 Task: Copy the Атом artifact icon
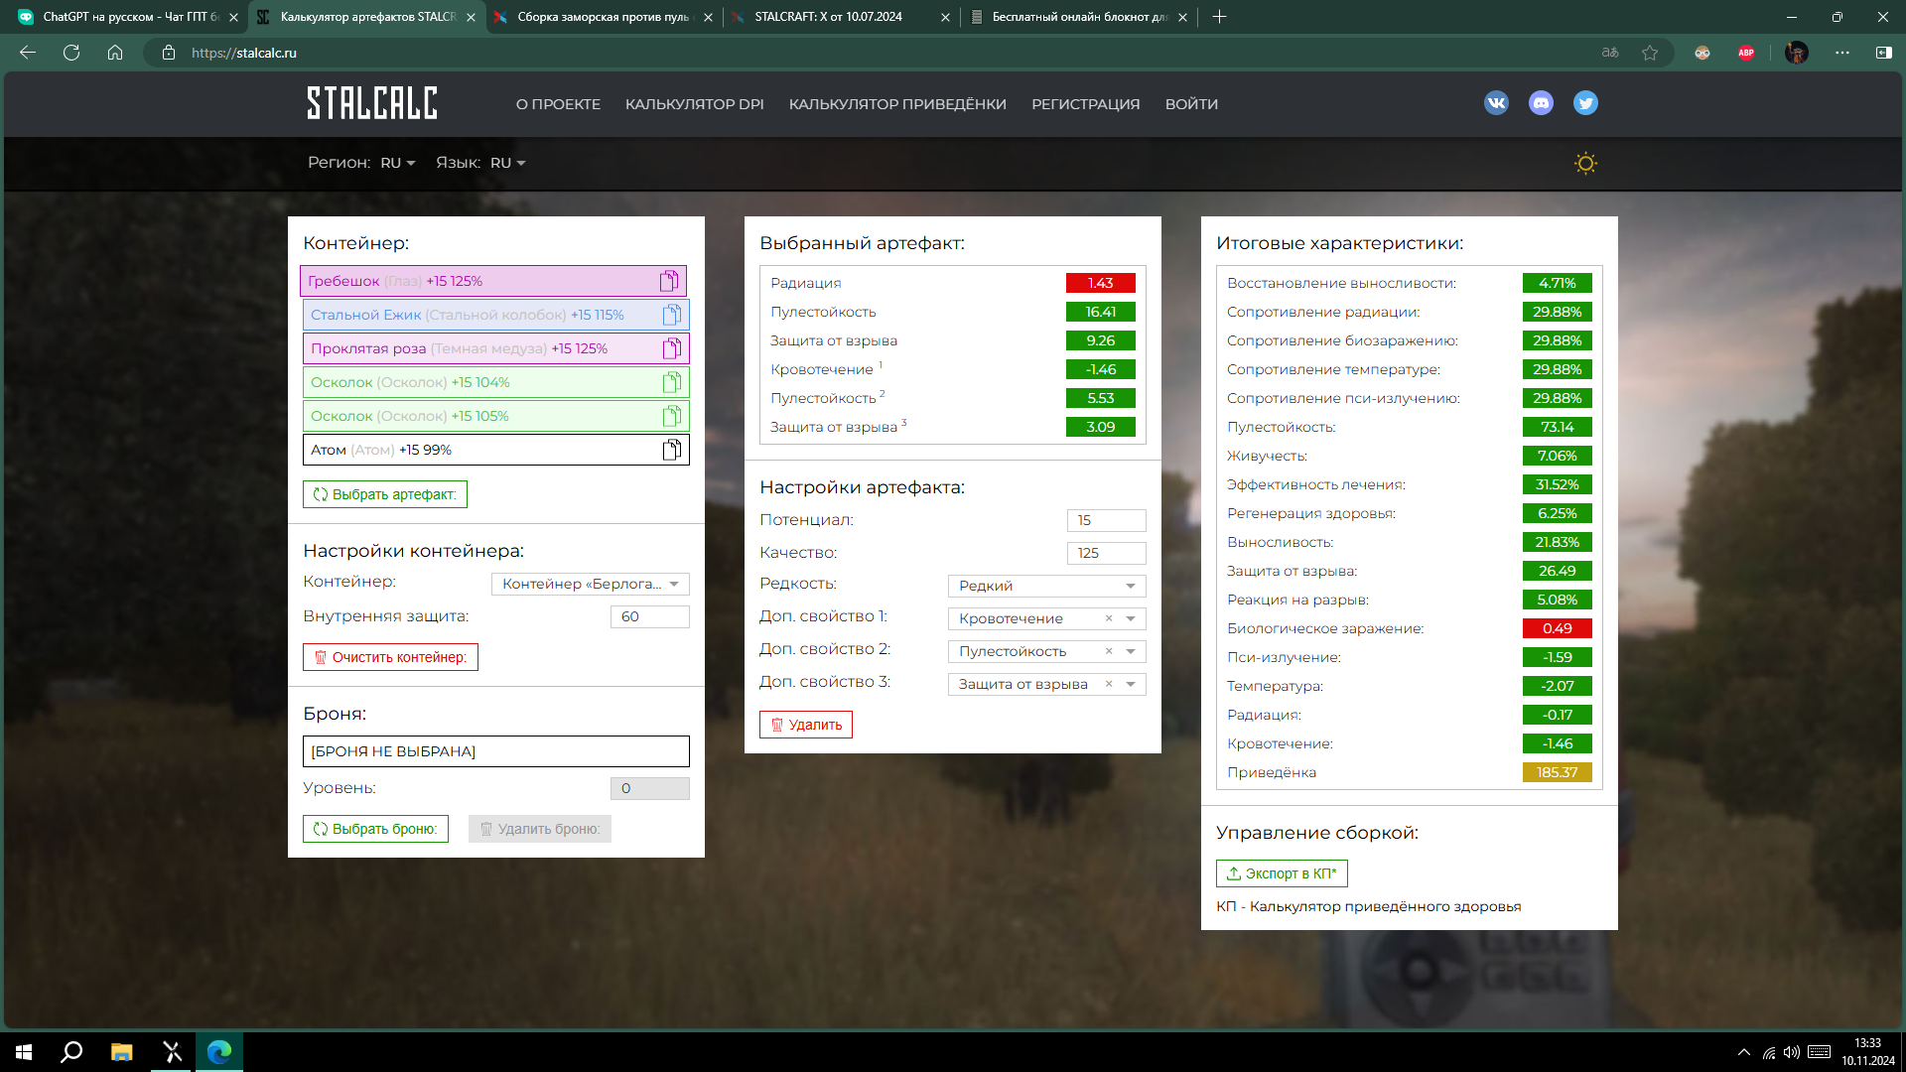pyautogui.click(x=672, y=450)
